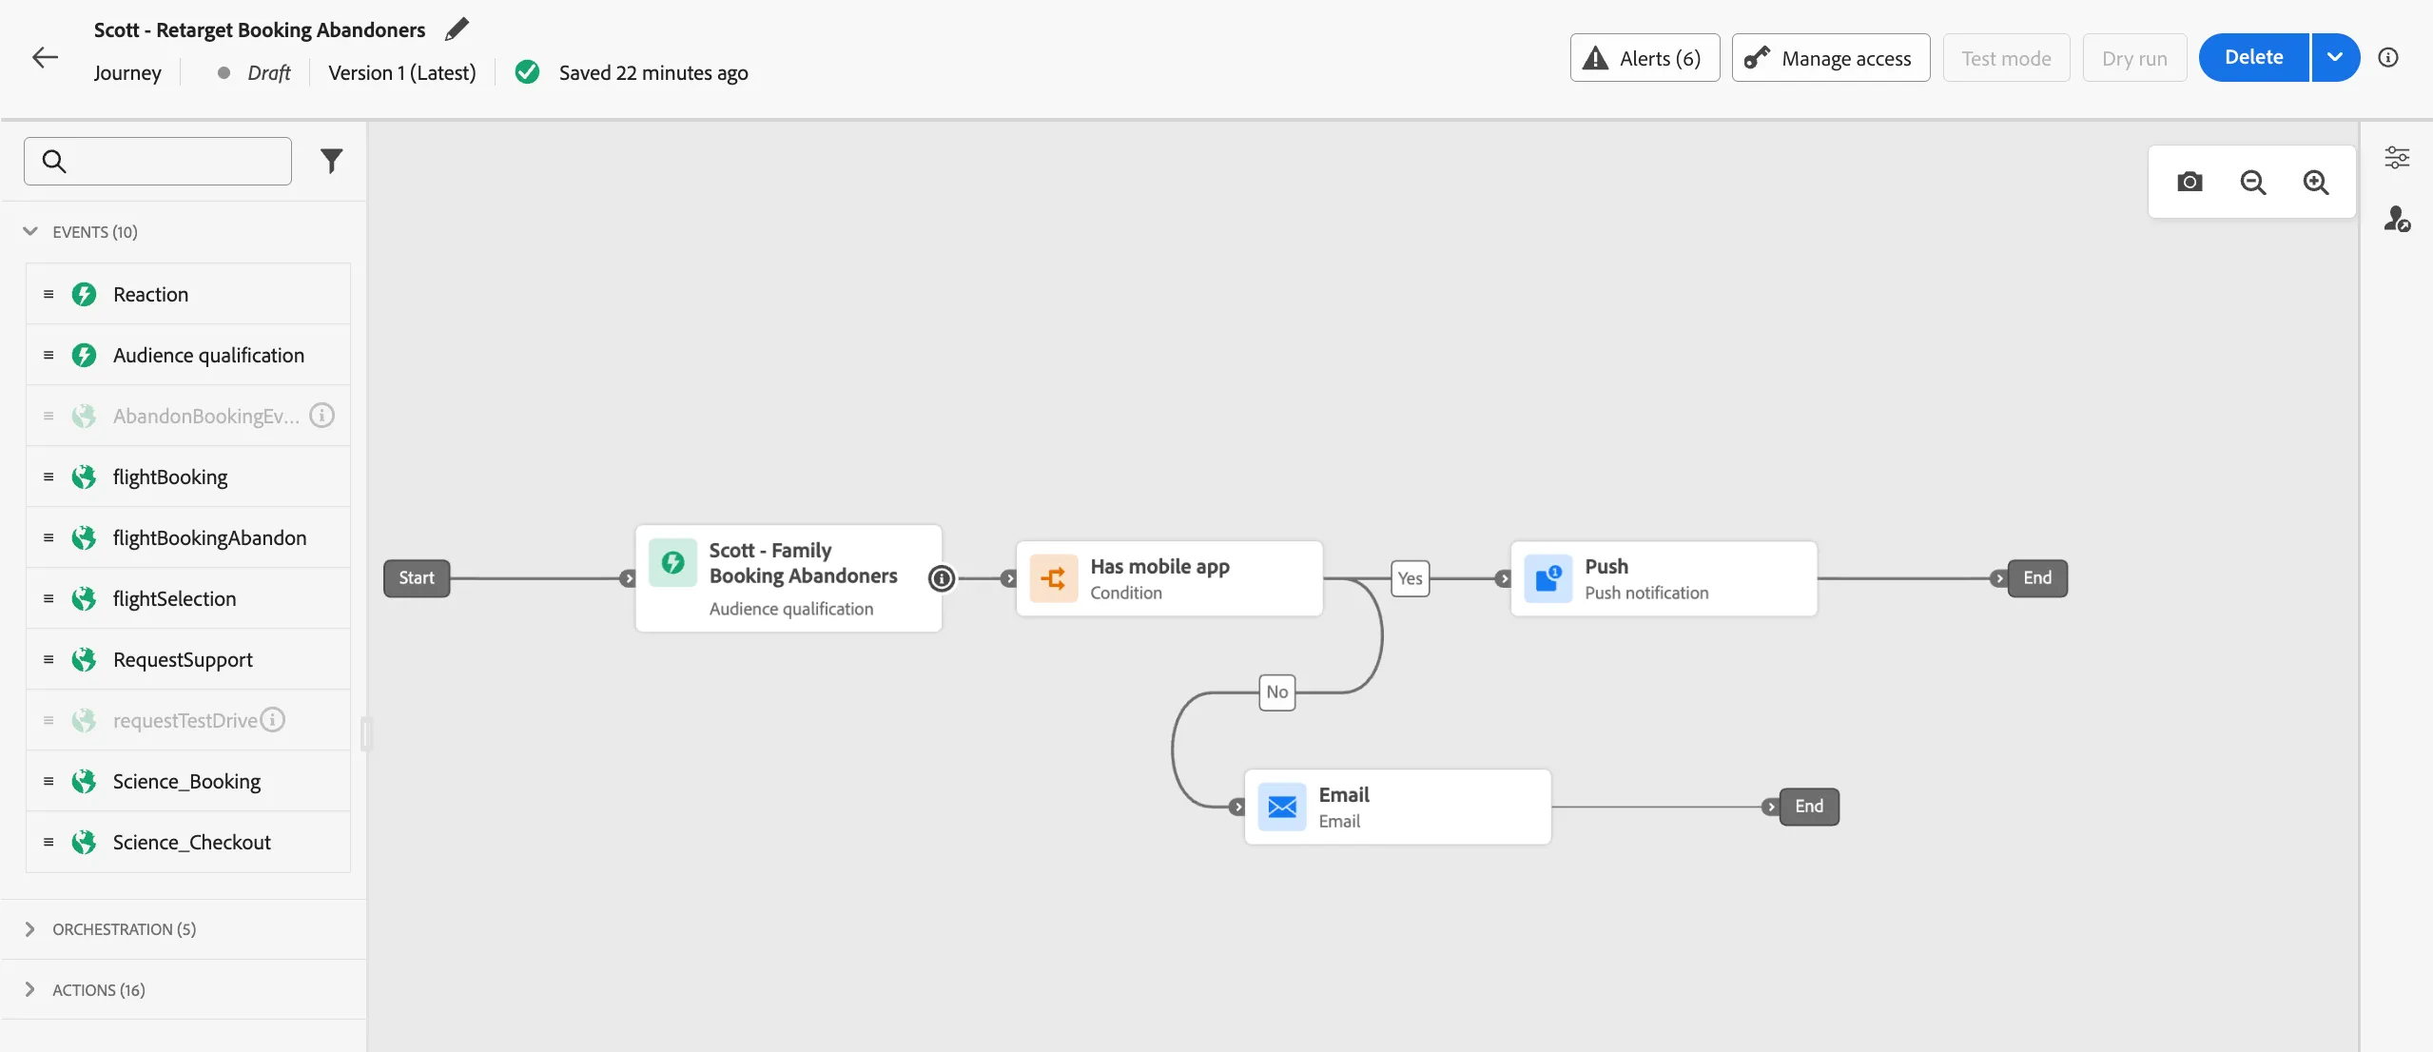The image size is (2433, 1052).
Task: Zoom out the journey canvas
Action: (x=2252, y=182)
